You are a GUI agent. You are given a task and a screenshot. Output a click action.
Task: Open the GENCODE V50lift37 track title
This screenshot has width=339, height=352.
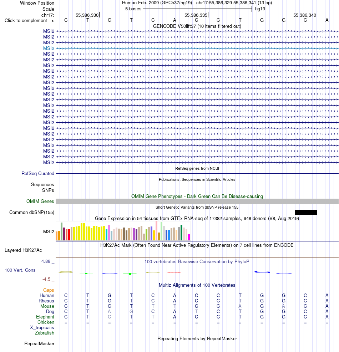click(x=197, y=26)
